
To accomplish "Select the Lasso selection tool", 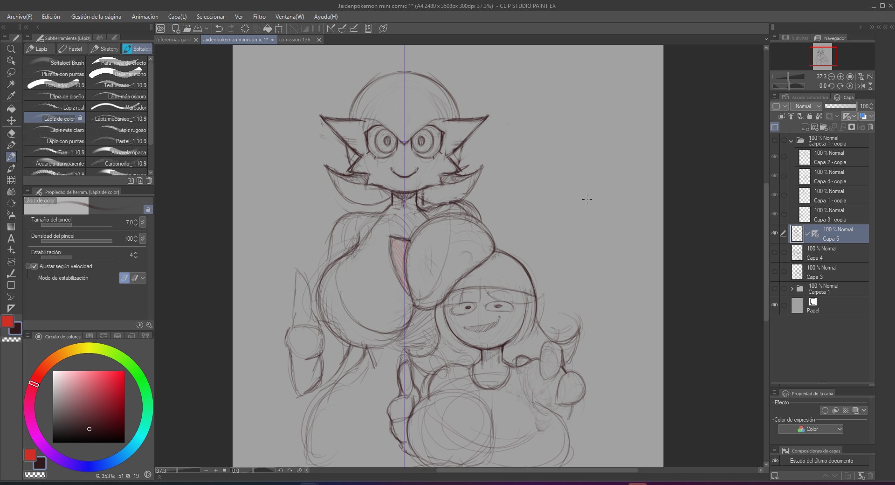I will click(11, 72).
